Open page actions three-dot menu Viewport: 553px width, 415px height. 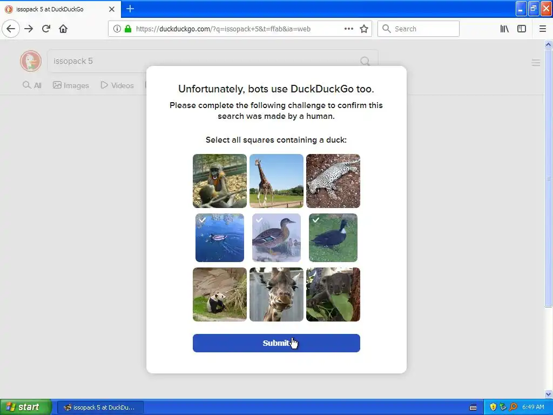coord(348,29)
